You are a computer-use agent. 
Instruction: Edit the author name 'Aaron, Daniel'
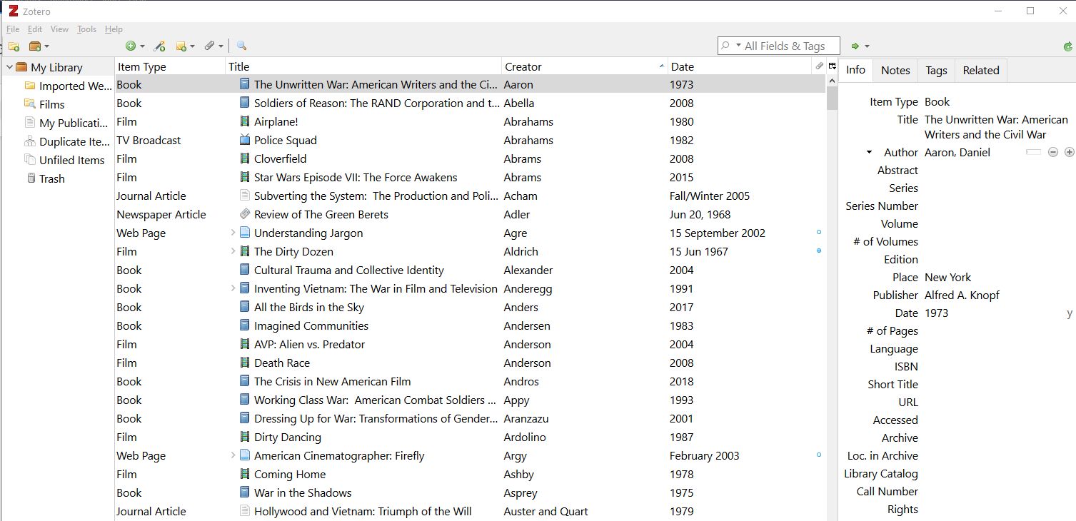(957, 152)
